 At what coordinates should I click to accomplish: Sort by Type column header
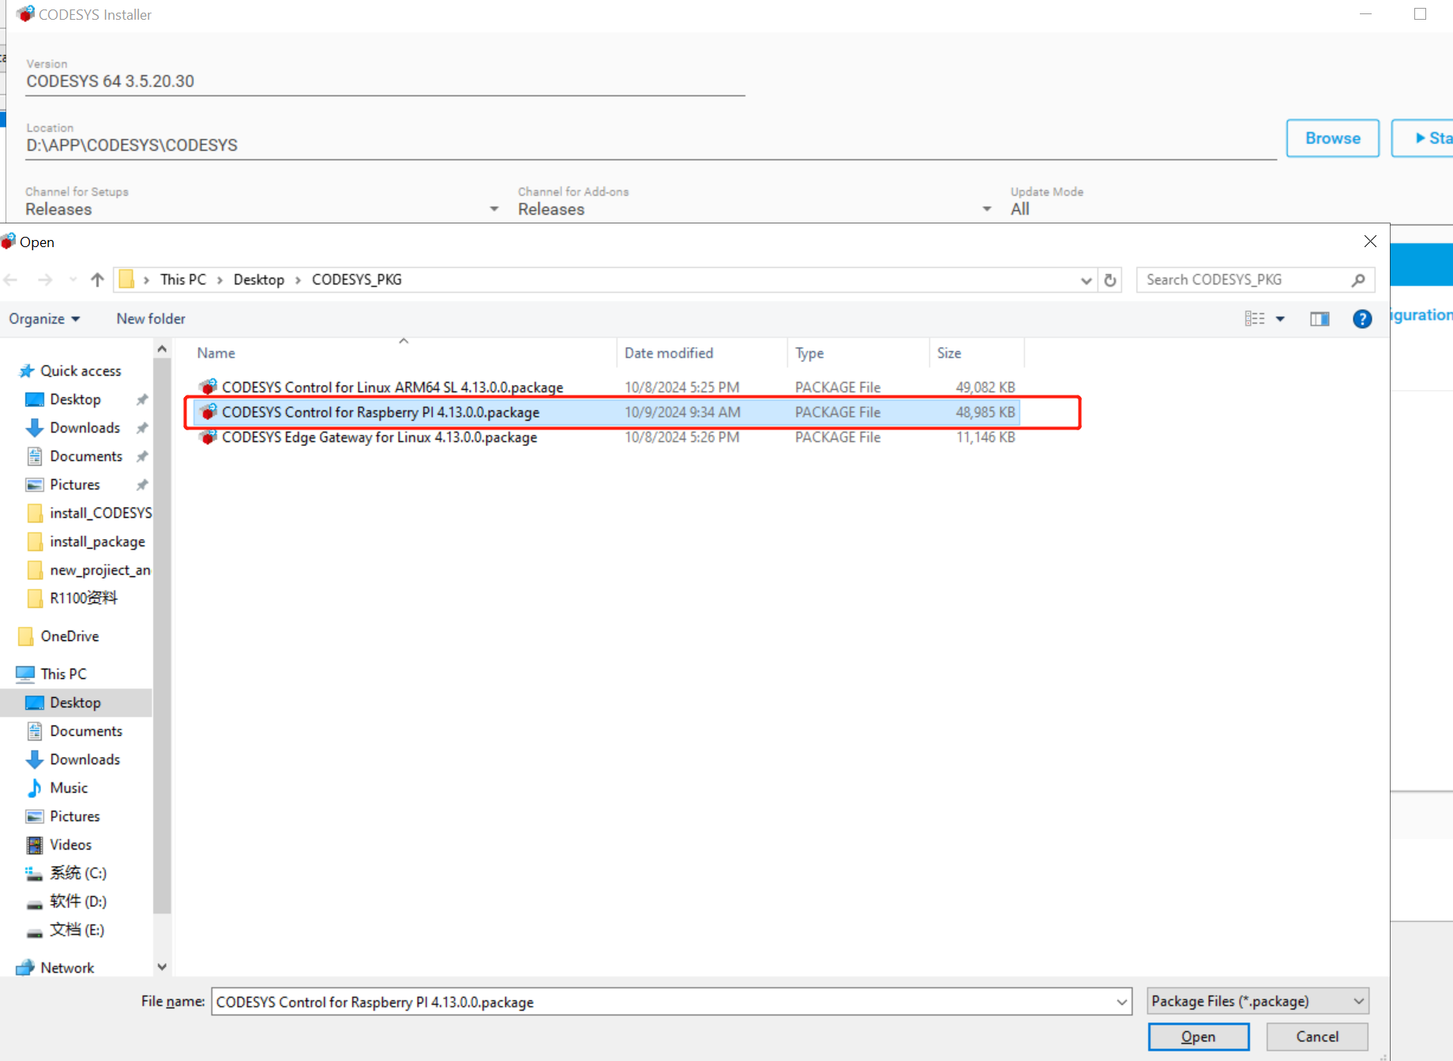pyautogui.click(x=858, y=353)
